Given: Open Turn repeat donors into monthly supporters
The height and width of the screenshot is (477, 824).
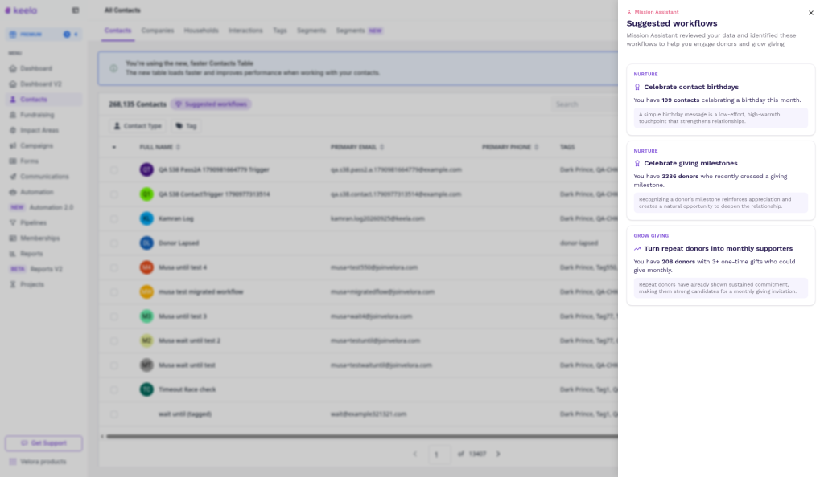Looking at the screenshot, I should pos(720,266).
